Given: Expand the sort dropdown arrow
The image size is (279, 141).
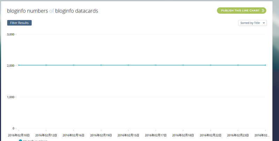Looking at the screenshot, I should (264, 23).
